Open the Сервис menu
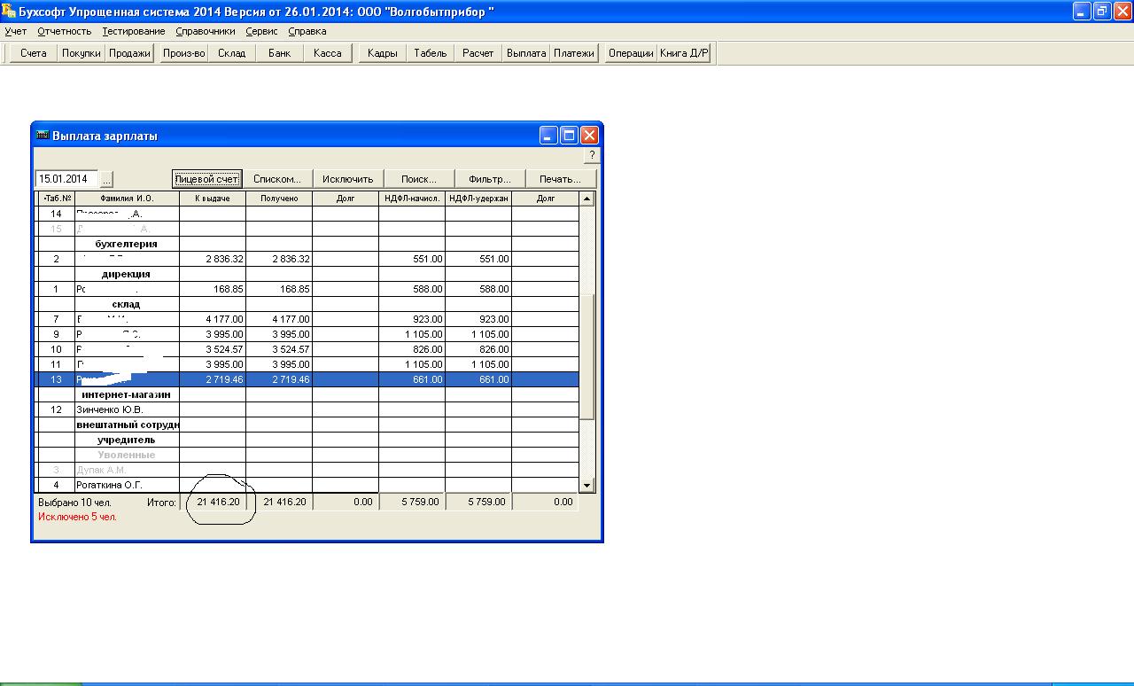 tap(261, 31)
